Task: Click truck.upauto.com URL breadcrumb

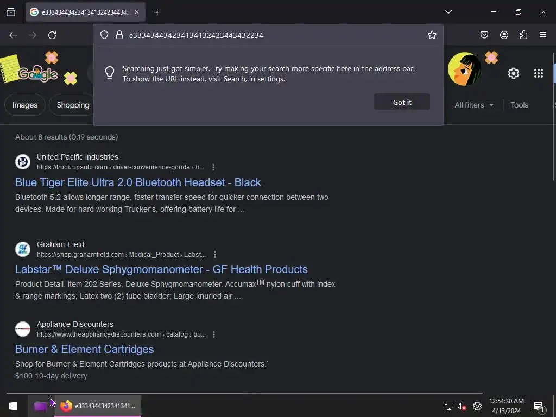Action: [120, 167]
